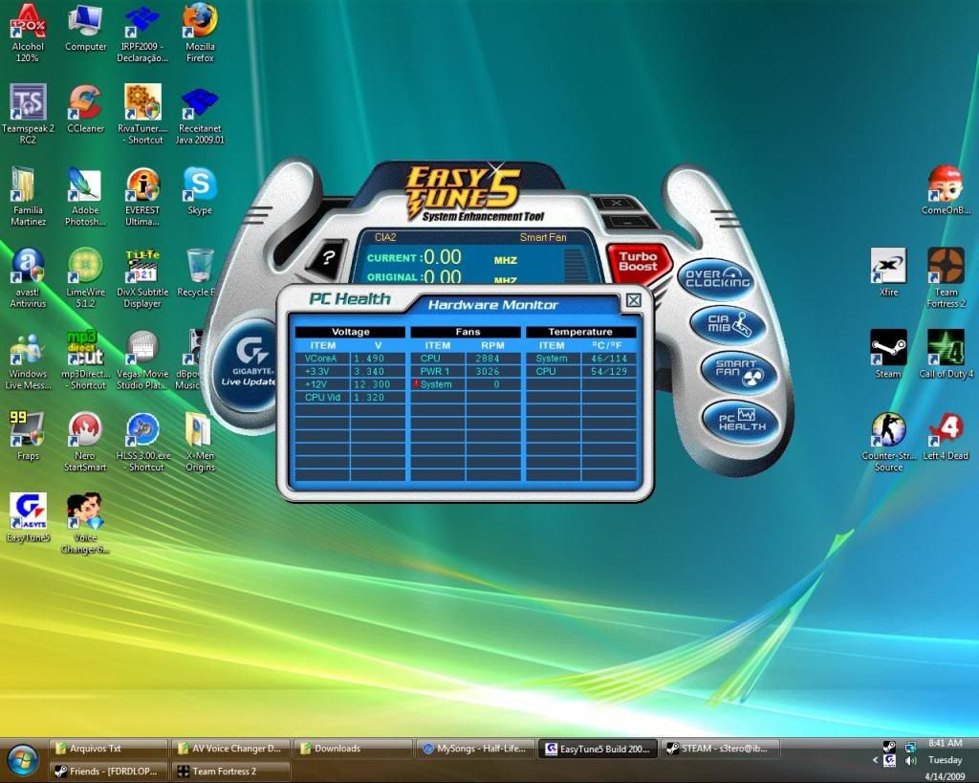Click the VCoreA voltage row label
Viewport: 979px width, 783px height.
tap(320, 359)
